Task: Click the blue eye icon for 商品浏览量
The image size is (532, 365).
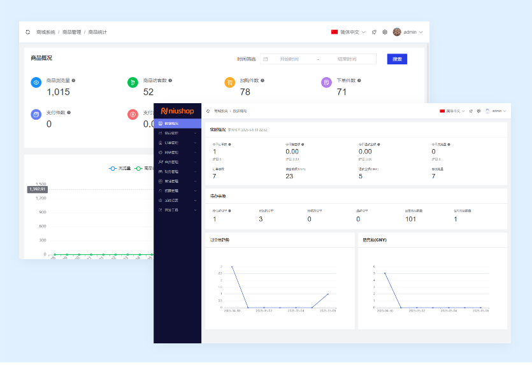Action: 36,82
